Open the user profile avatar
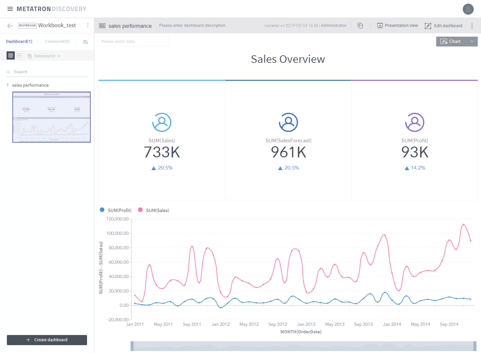This screenshot has height=353, width=481. click(x=468, y=9)
